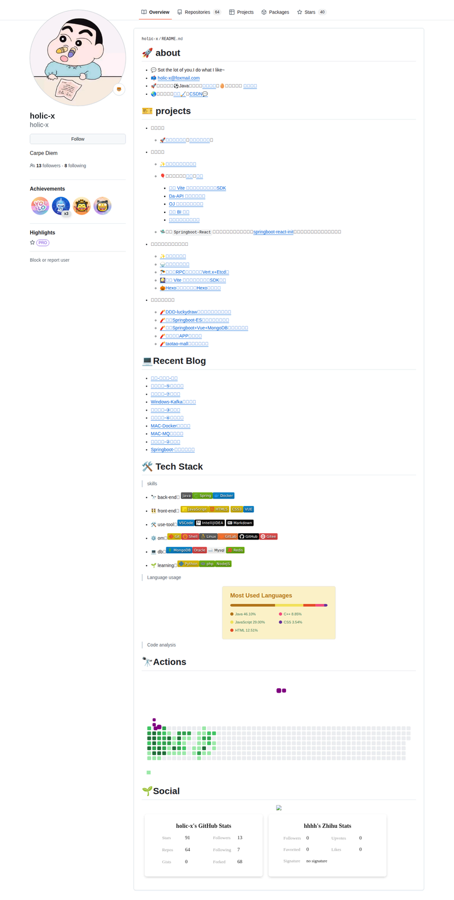454x900 pixels.
Task: Click the Pull Shark x3 achievement badge
Action: coord(61,206)
